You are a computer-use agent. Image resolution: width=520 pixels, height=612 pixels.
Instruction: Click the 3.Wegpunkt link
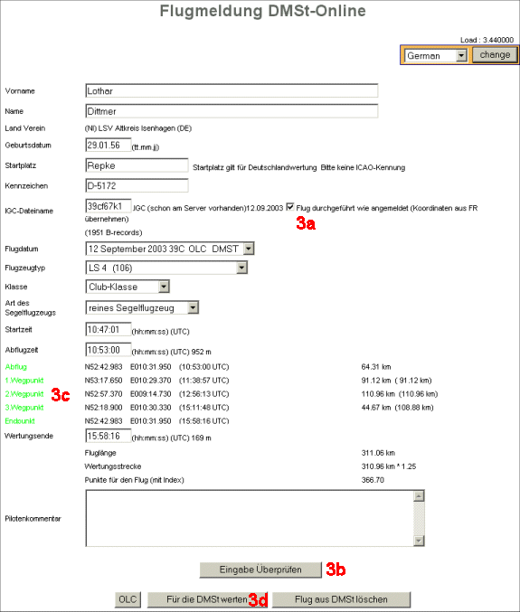point(24,407)
